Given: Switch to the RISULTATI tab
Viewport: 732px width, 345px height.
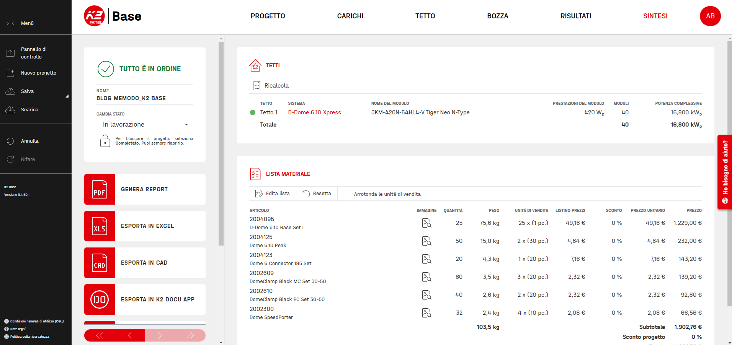Looking at the screenshot, I should coord(575,16).
